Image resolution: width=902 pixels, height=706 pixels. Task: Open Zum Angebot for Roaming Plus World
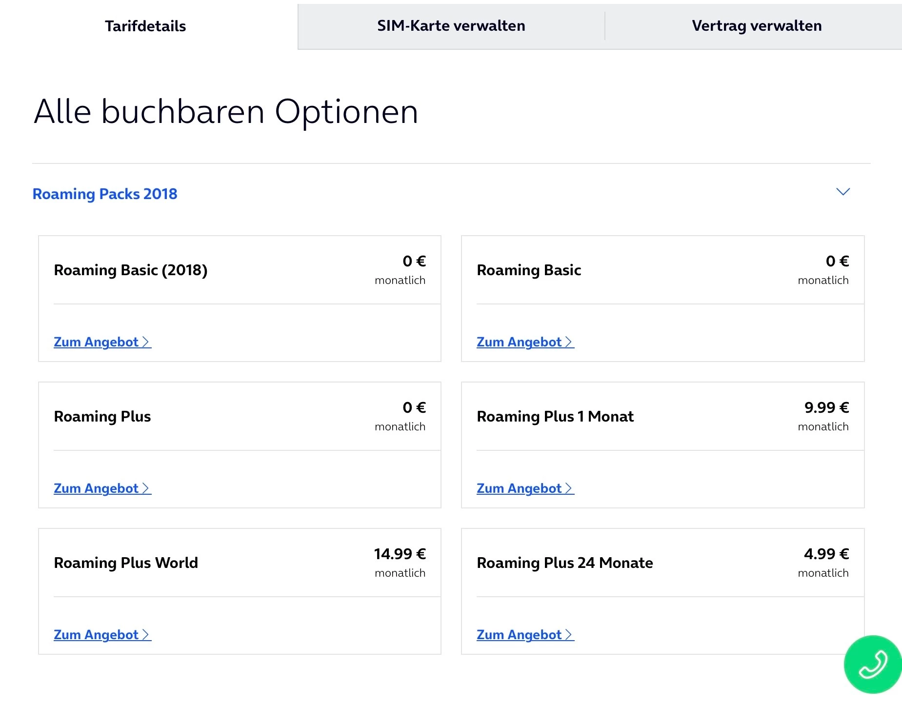click(102, 635)
